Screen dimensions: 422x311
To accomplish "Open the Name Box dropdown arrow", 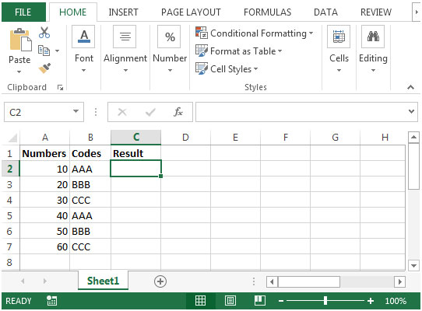I will pos(76,111).
